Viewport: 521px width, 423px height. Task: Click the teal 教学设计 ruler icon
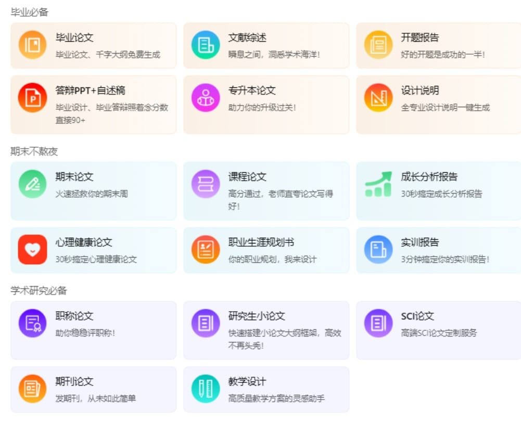206,389
